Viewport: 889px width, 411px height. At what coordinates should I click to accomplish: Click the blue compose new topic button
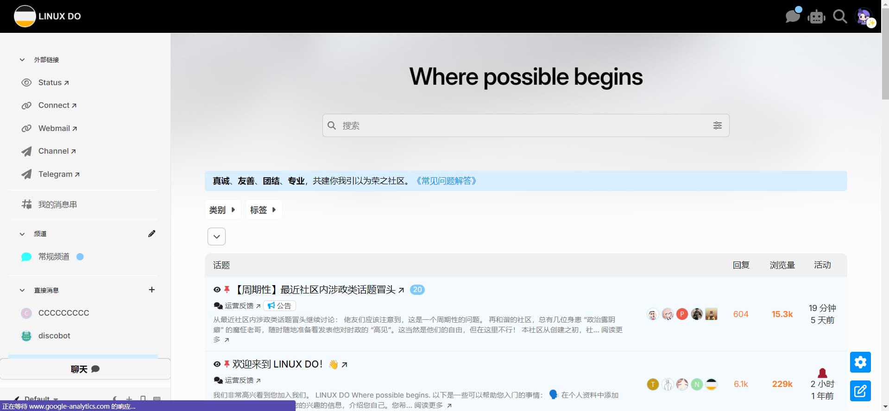[860, 391]
